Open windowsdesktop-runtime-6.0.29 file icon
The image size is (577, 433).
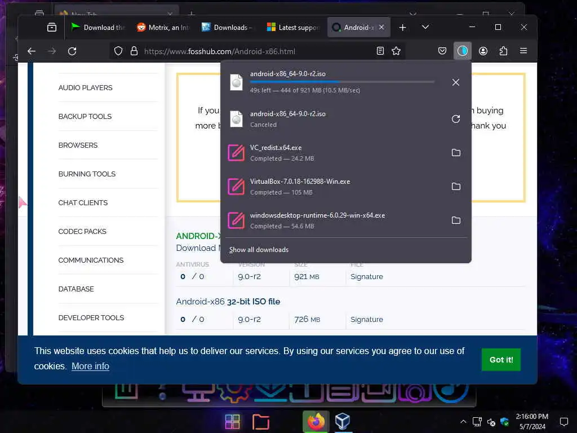[236, 220]
